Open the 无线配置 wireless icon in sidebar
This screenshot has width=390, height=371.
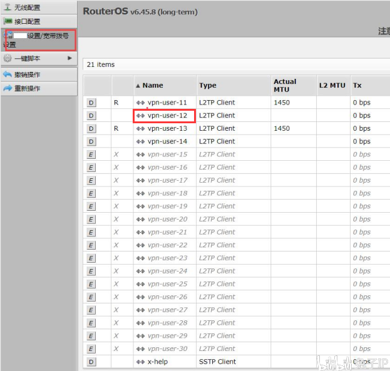click(8, 8)
